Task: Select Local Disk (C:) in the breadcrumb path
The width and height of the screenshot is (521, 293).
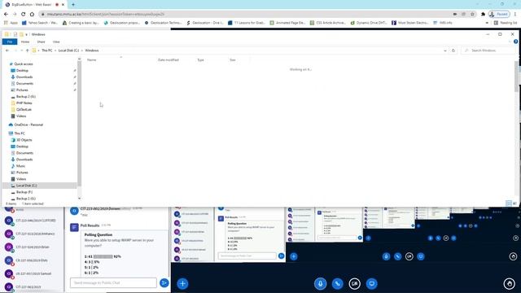Action: pos(68,50)
